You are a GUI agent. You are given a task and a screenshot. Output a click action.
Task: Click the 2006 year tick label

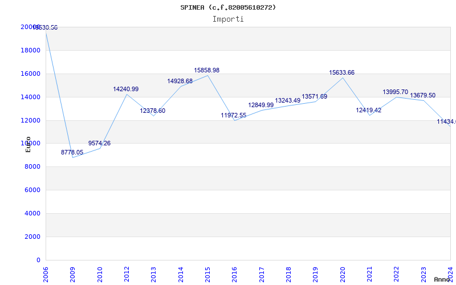46,274
